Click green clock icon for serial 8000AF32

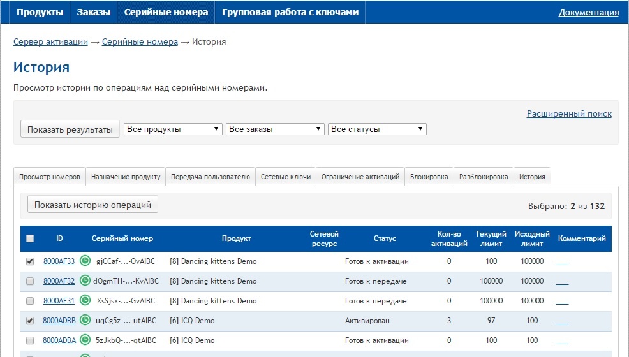pos(85,280)
